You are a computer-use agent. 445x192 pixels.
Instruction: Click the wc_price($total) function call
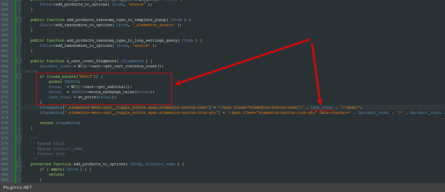[x=97, y=97]
